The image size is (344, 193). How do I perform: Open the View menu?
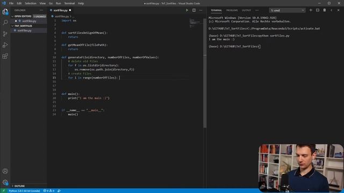[x=42, y=3]
